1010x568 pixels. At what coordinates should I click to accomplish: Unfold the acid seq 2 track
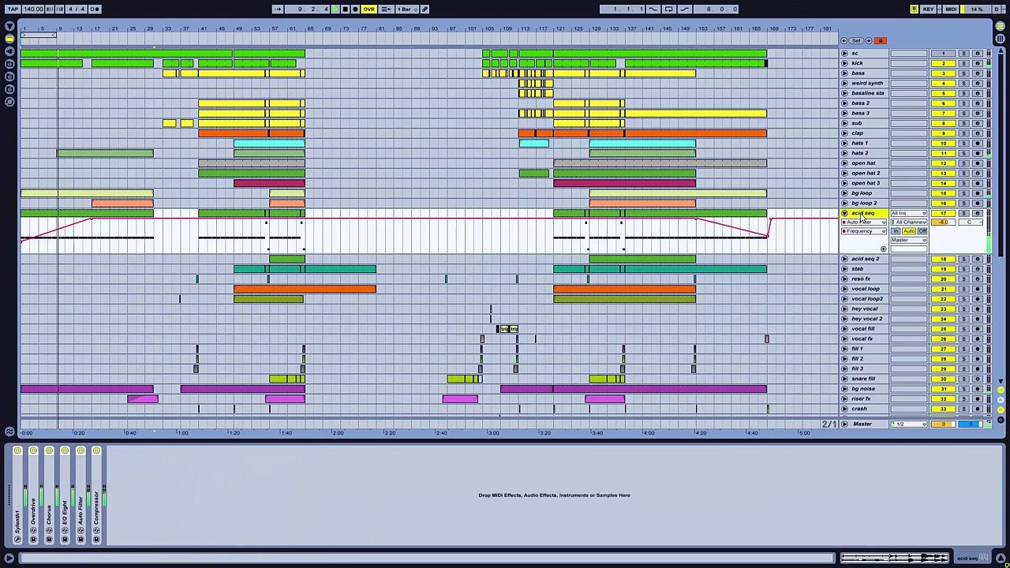coord(844,259)
